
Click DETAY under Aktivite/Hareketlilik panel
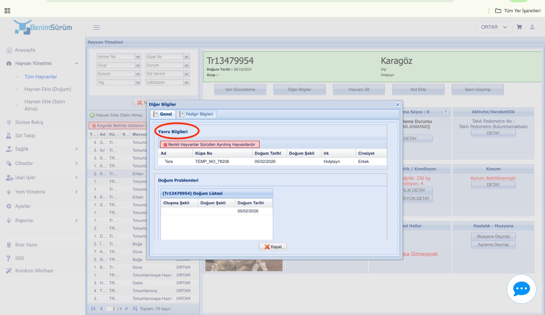pyautogui.click(x=493, y=133)
